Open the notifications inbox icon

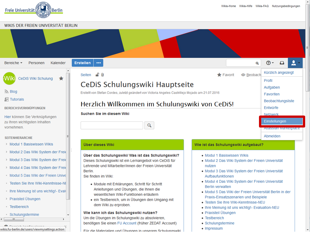282,63
